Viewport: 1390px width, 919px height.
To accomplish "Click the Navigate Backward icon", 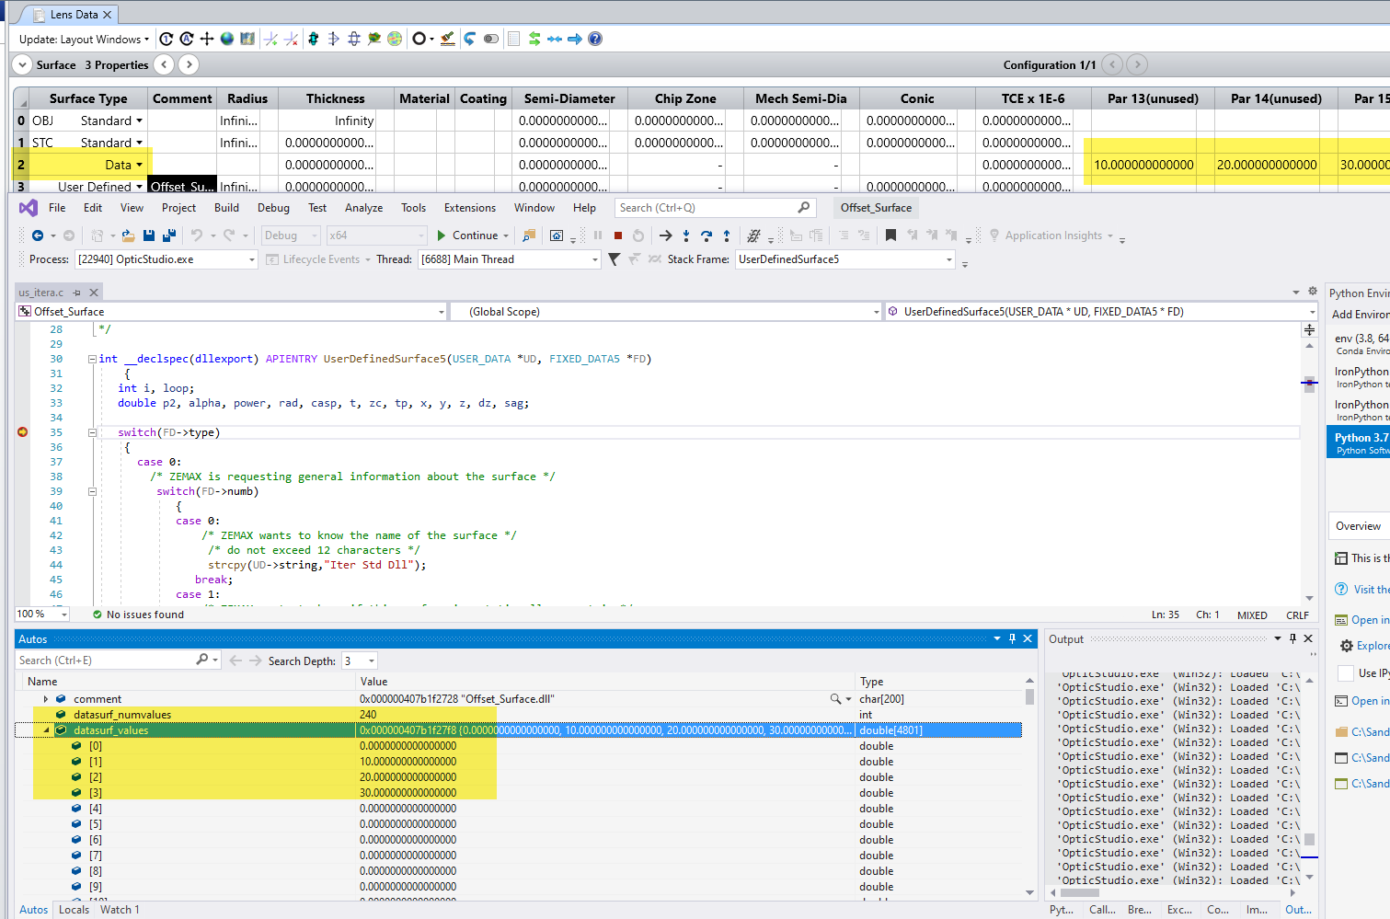I will [38, 235].
